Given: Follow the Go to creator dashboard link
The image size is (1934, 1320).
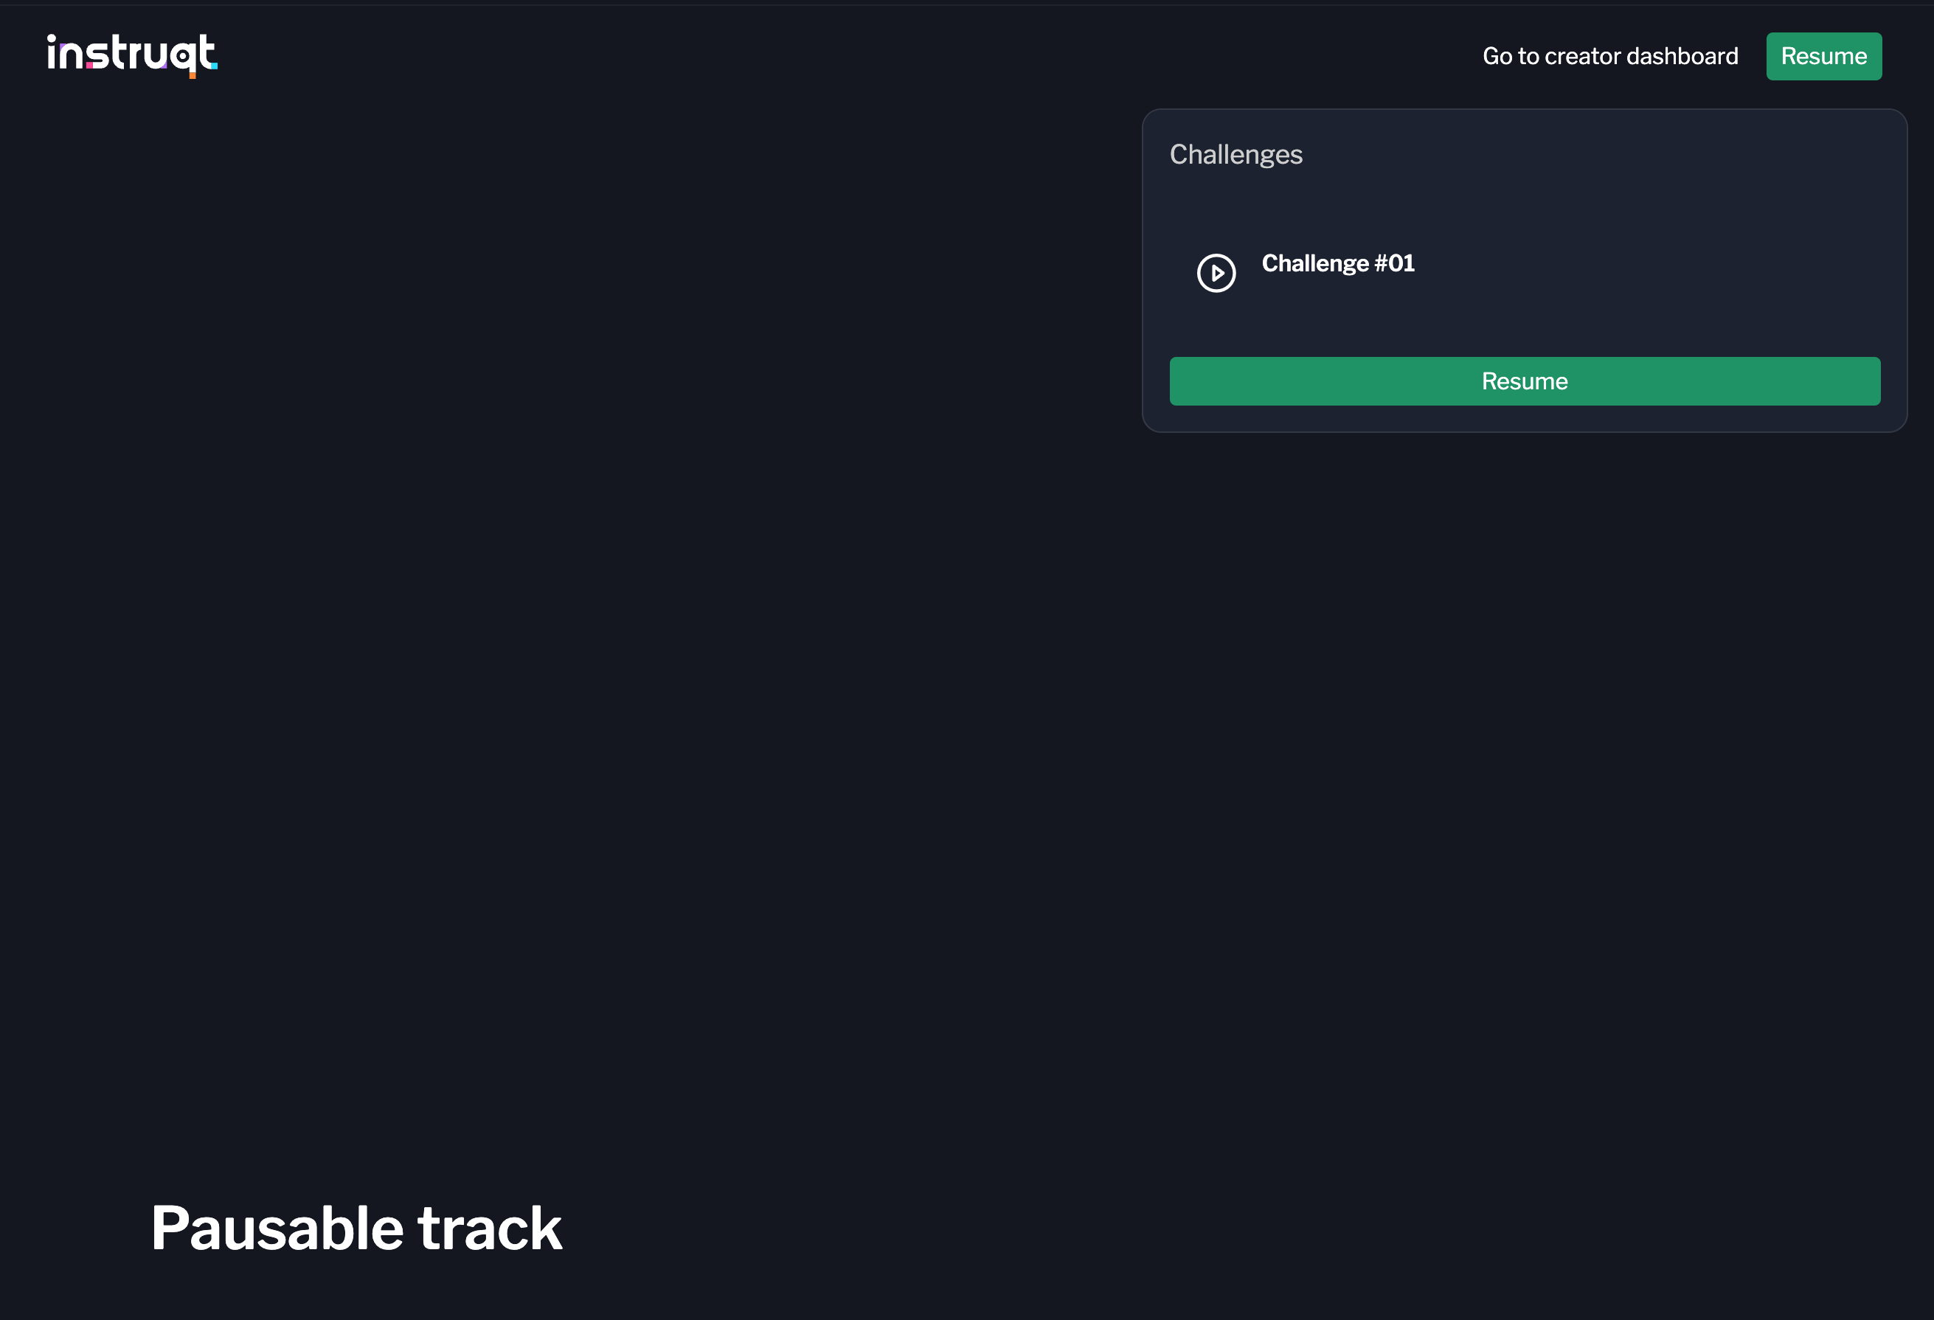Looking at the screenshot, I should click(1609, 57).
